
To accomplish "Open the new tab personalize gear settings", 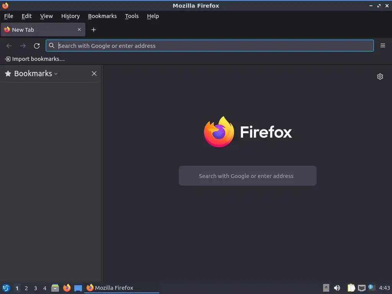I will click(380, 77).
